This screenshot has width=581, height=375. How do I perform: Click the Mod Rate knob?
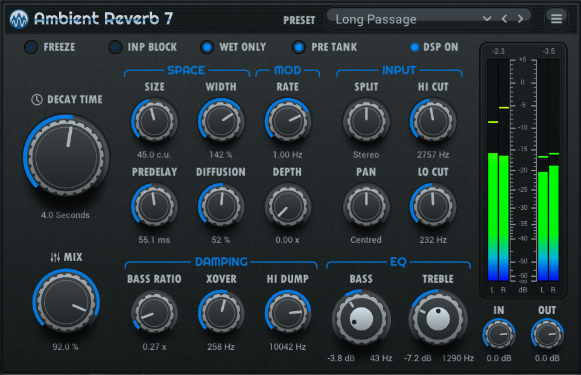(288, 121)
